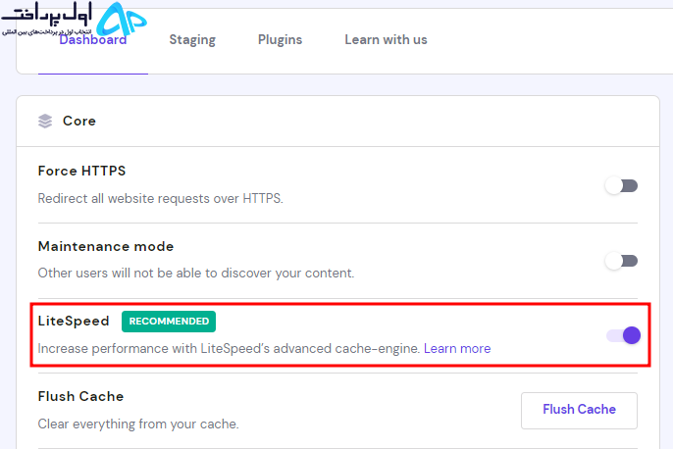
Task: Open the Plugins tab
Action: pos(280,40)
